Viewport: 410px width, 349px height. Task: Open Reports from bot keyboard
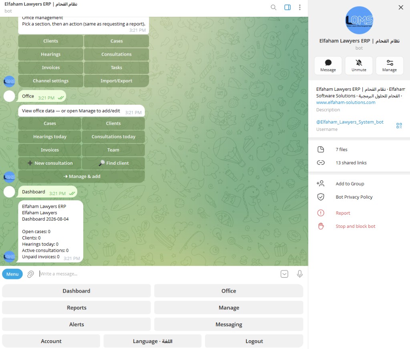pos(76,307)
